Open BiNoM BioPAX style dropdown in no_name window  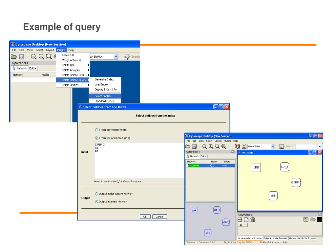pos(273,146)
